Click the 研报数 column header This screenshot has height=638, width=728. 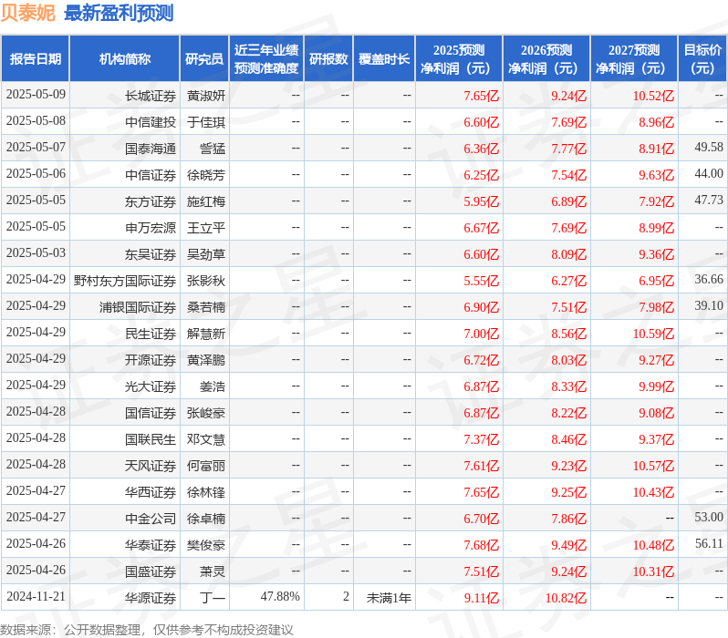point(328,59)
